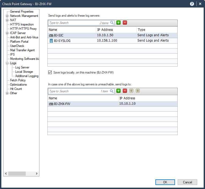Screen dimensions: 205x189
Task: Open Local Storage sub-item
Action: [x=24, y=72]
